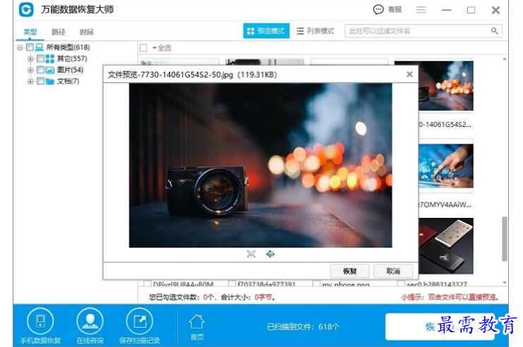Click the large camera preview image

tap(260, 165)
